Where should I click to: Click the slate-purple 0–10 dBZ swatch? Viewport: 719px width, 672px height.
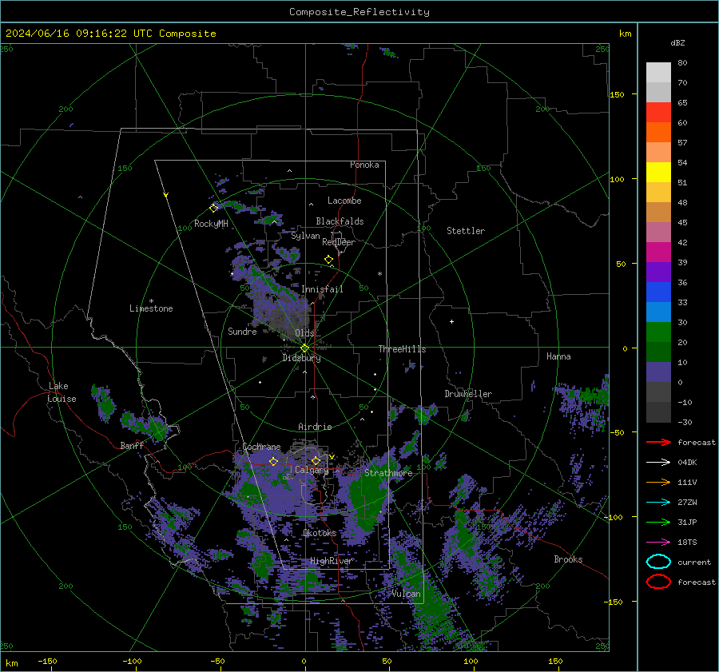(x=658, y=372)
